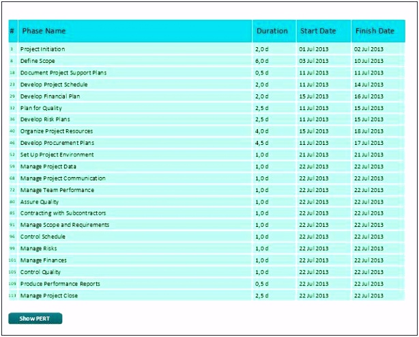
Task: Select Organize Project Resources phase
Action: (57, 131)
